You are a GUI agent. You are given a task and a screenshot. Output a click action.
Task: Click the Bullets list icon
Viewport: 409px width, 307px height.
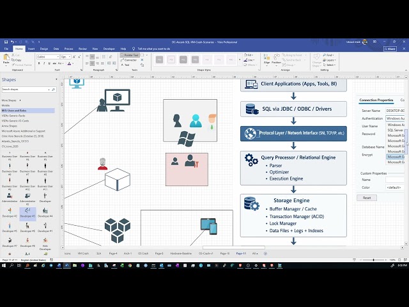coord(104,57)
